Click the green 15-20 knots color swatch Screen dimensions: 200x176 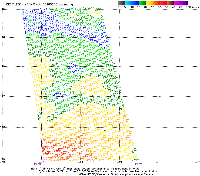(x=142, y=3)
